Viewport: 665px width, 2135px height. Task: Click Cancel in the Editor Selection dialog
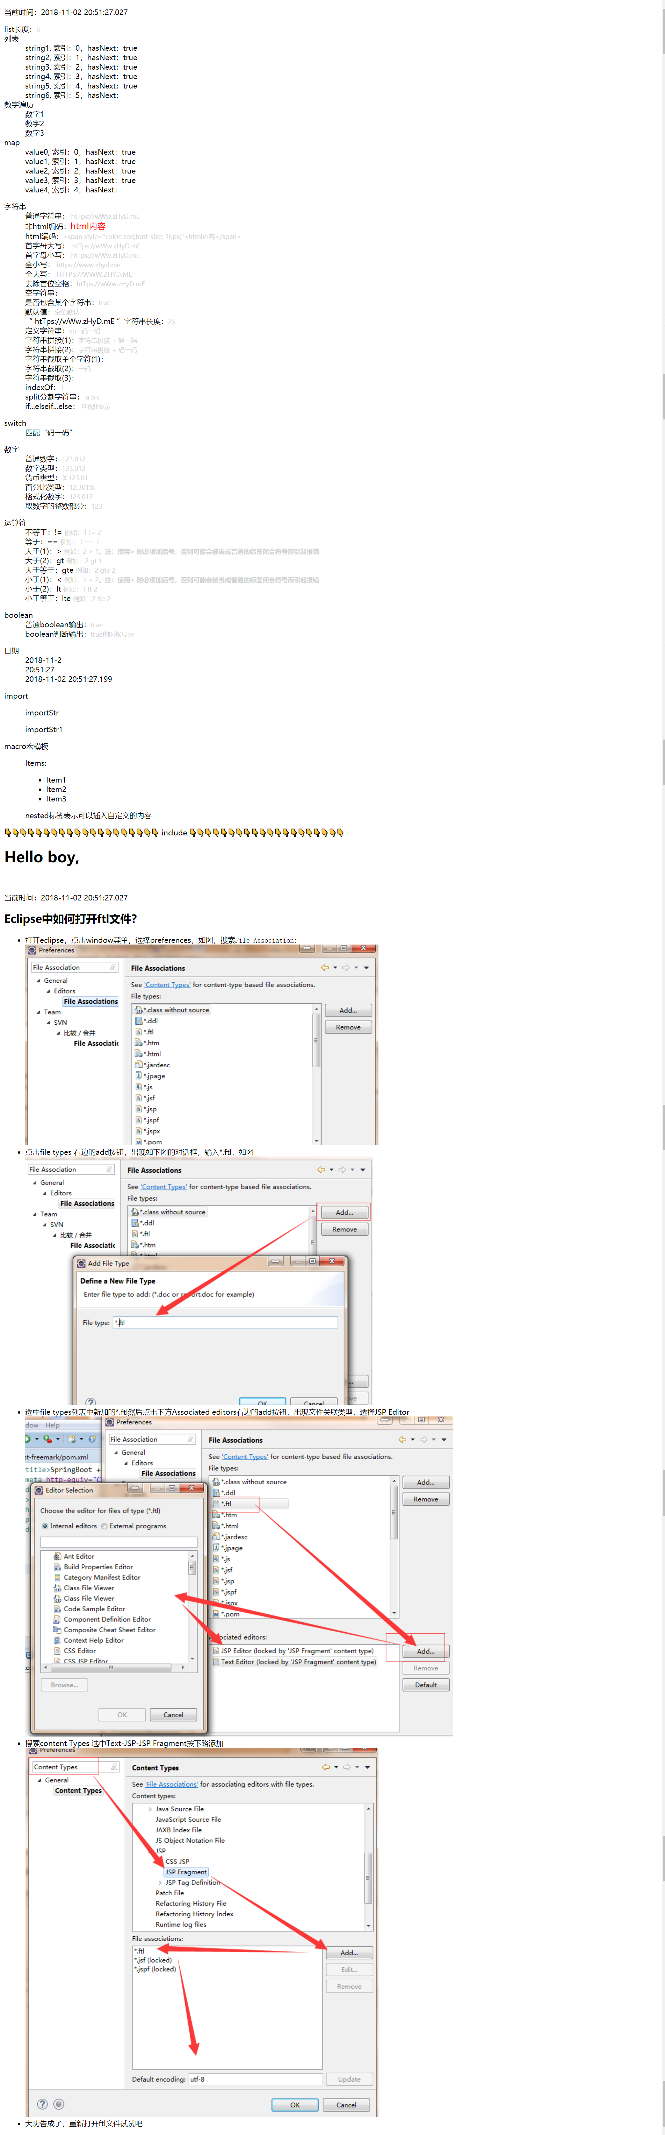173,1715
